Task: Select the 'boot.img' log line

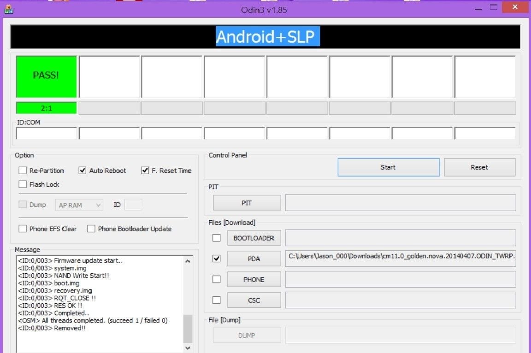Action: pos(49,283)
